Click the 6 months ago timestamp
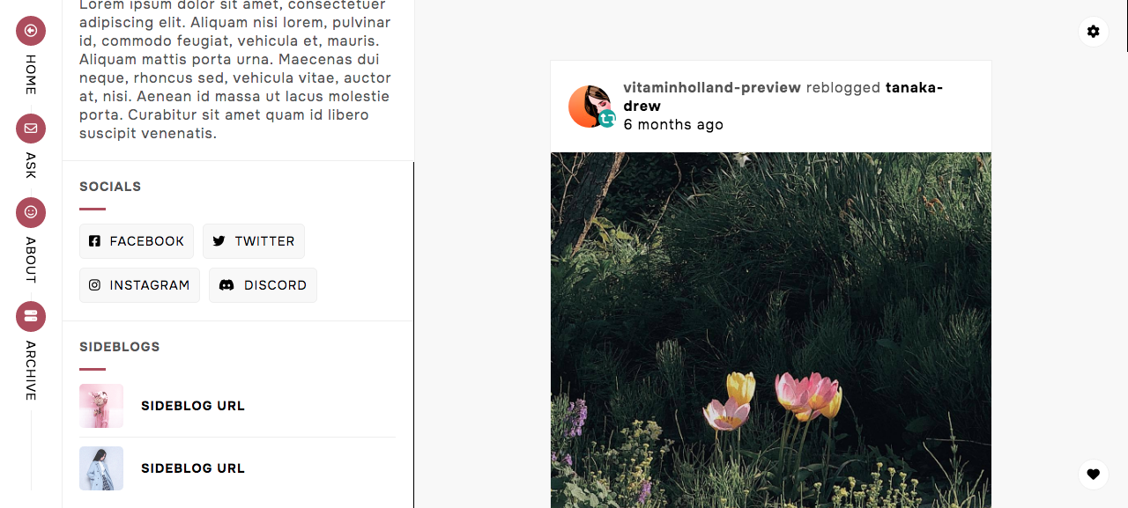Viewport: 1128px width, 508px height. tap(673, 124)
